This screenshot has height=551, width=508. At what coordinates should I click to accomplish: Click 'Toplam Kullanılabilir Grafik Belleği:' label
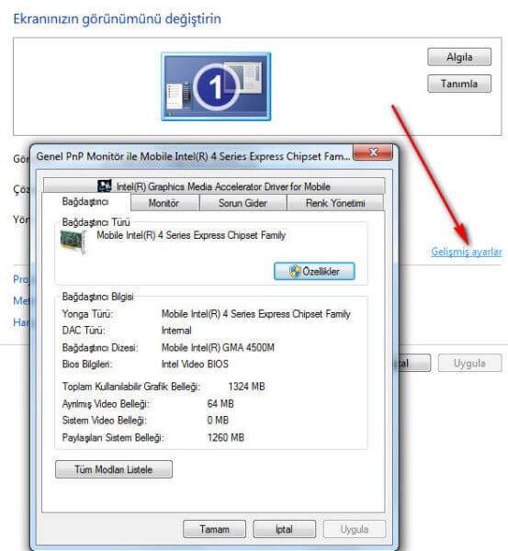click(131, 387)
